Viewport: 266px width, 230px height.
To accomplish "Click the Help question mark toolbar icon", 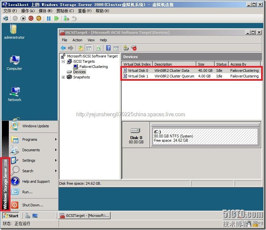I will pyautogui.click(x=108, y=48).
